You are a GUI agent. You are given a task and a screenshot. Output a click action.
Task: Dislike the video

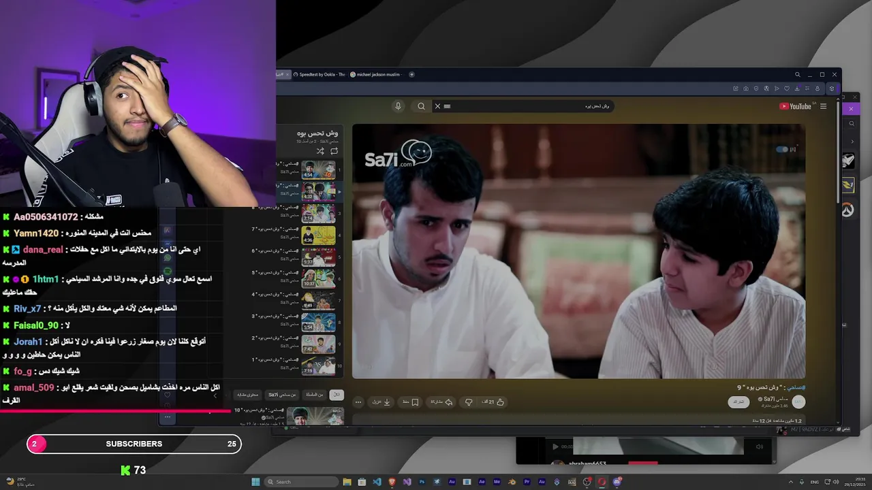coord(469,402)
